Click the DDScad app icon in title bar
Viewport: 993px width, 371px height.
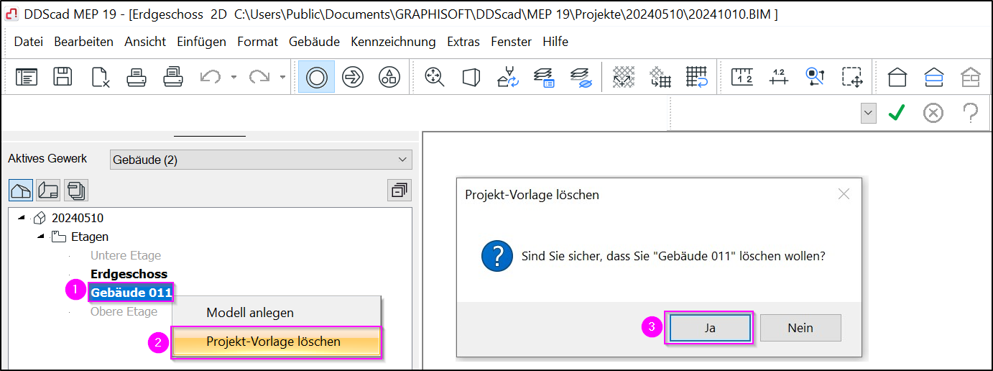point(12,14)
